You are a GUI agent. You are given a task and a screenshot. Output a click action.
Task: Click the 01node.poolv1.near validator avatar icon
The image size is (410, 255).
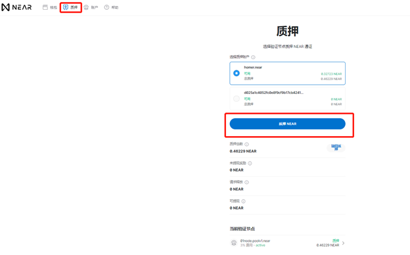click(x=234, y=243)
